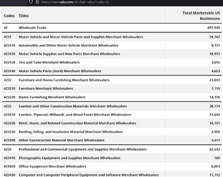
Task: Open code 423110 link
Action: click(9, 46)
